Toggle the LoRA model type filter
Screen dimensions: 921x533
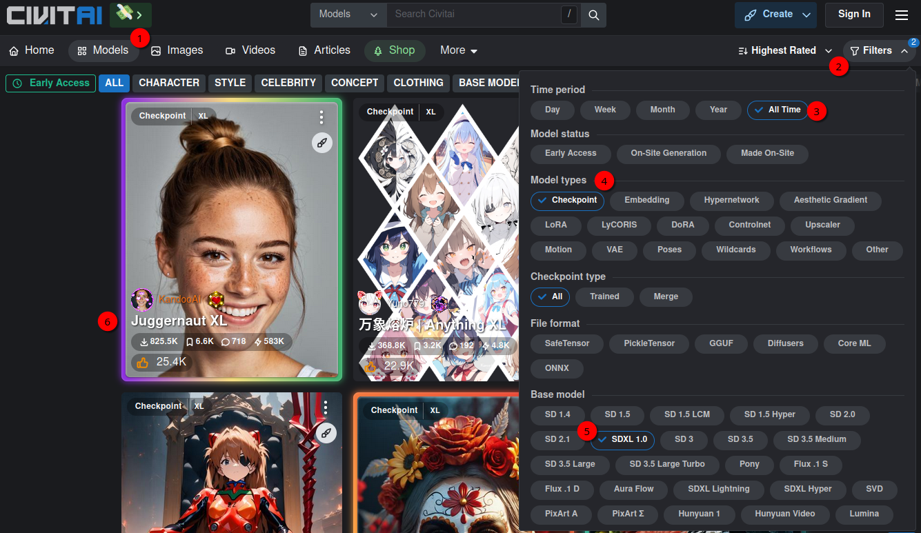[x=555, y=225]
